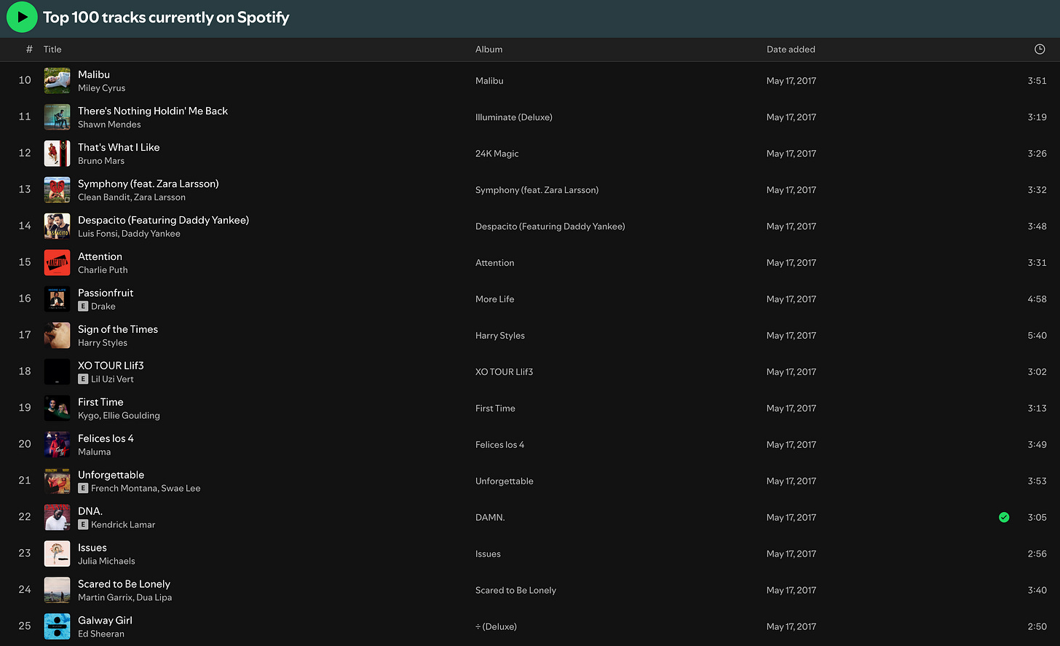Viewport: 1060px width, 646px height.
Task: Open XO TOUR Llif3 black cover art
Action: [58, 372]
